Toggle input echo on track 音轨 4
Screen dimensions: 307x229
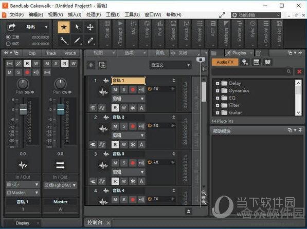(x=141, y=199)
